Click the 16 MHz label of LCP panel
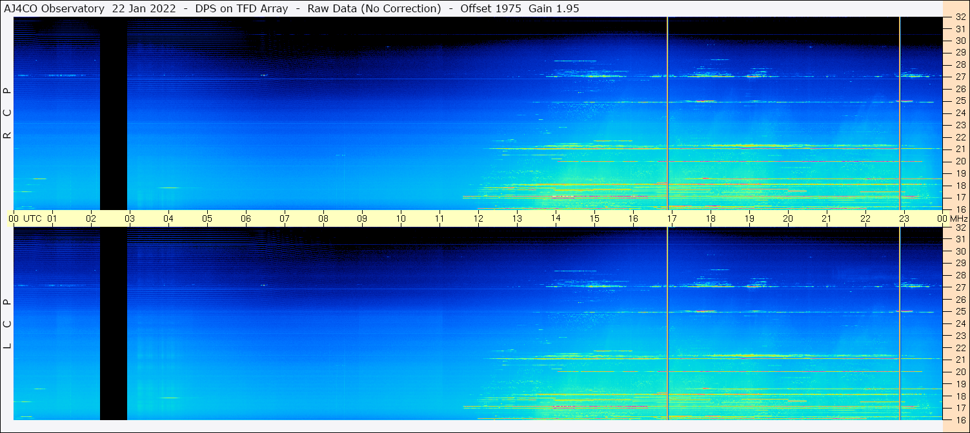The width and height of the screenshot is (970, 433). coord(960,419)
